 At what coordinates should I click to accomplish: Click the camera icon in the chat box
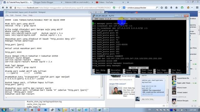[164, 106]
